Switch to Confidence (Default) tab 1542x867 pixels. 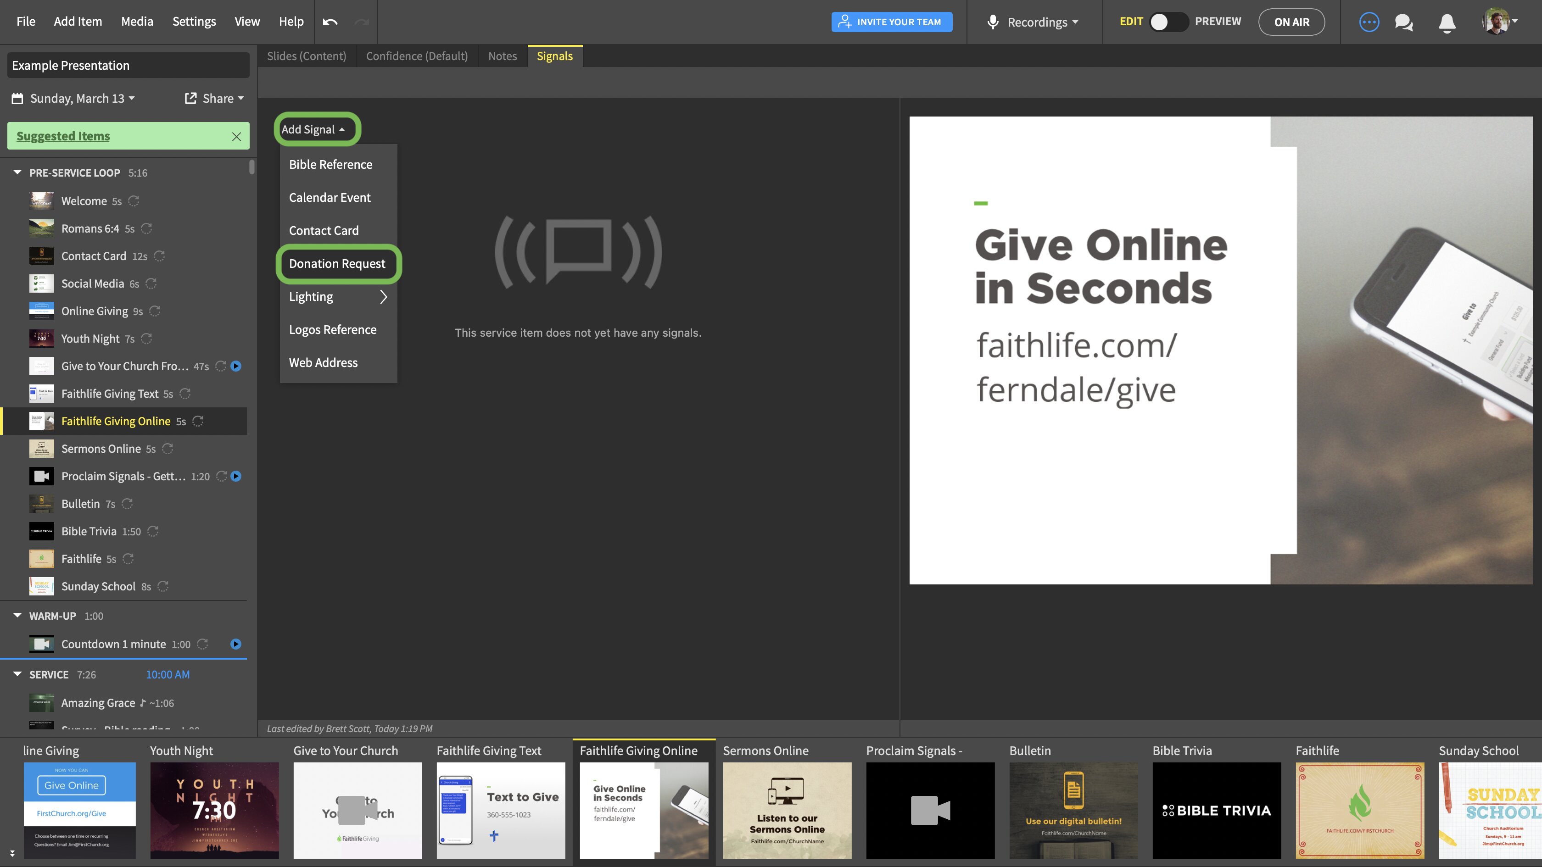coord(417,56)
